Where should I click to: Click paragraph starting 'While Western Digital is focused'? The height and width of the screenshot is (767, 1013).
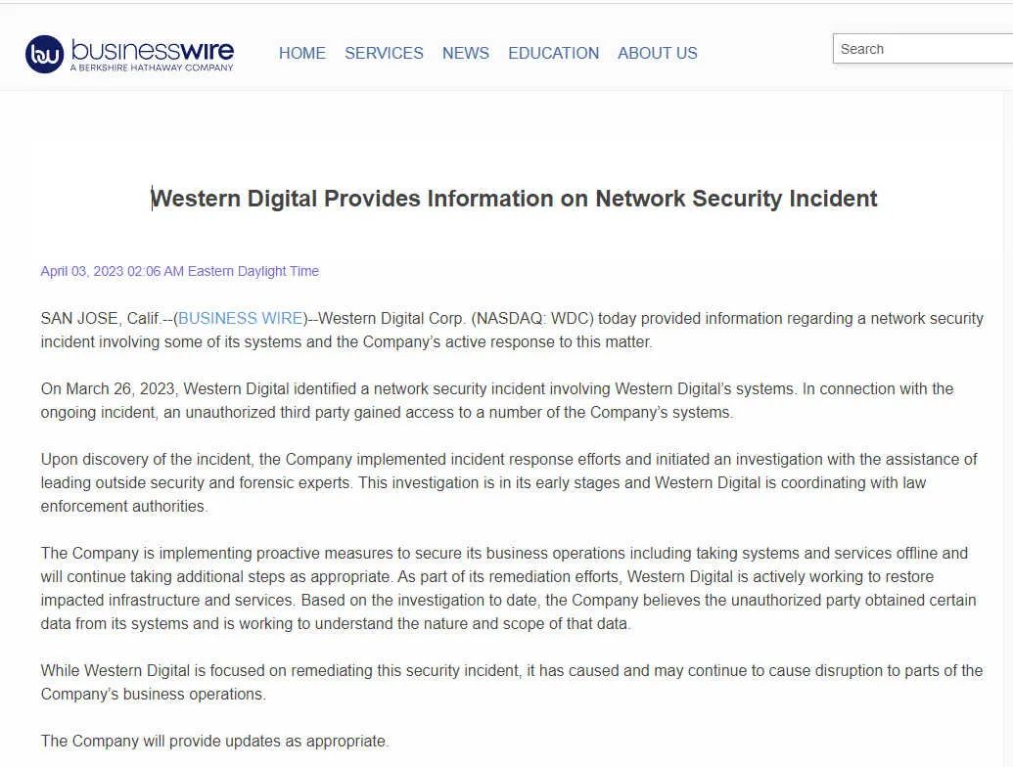tap(512, 682)
